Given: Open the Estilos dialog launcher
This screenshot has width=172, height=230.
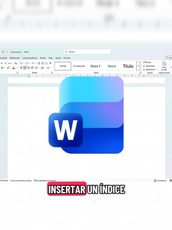Looking at the screenshot, I should click(x=140, y=73).
